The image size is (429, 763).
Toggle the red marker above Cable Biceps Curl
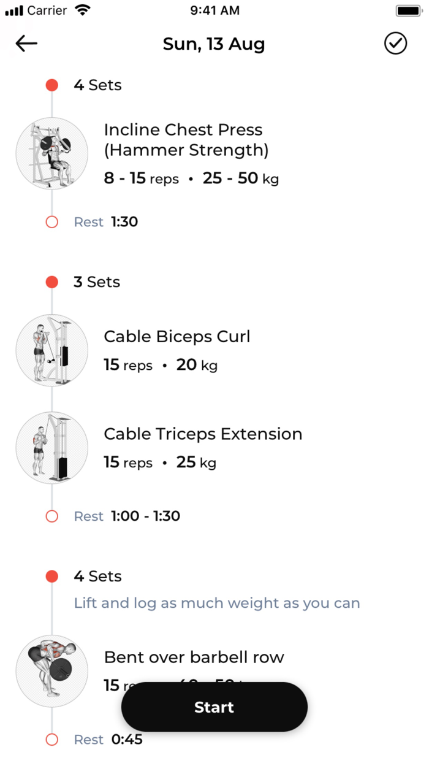tap(51, 282)
